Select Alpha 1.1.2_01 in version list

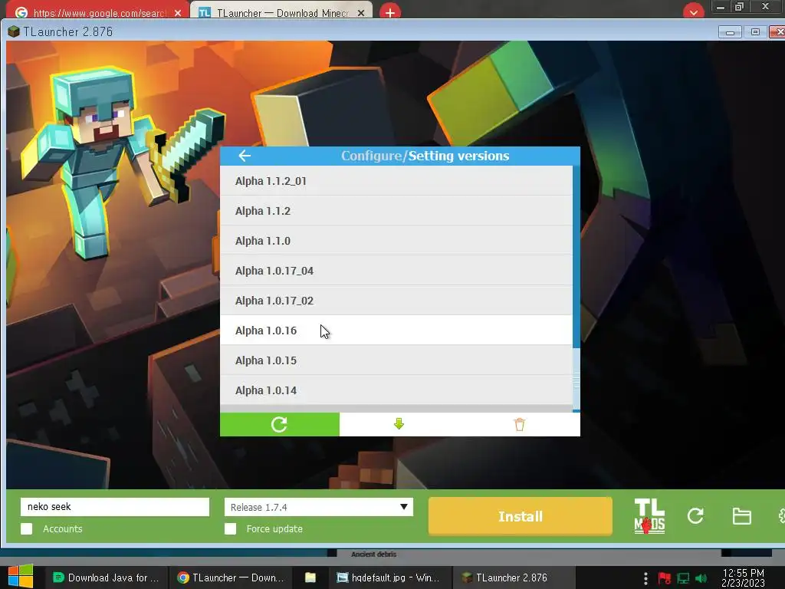pyautogui.click(x=396, y=181)
